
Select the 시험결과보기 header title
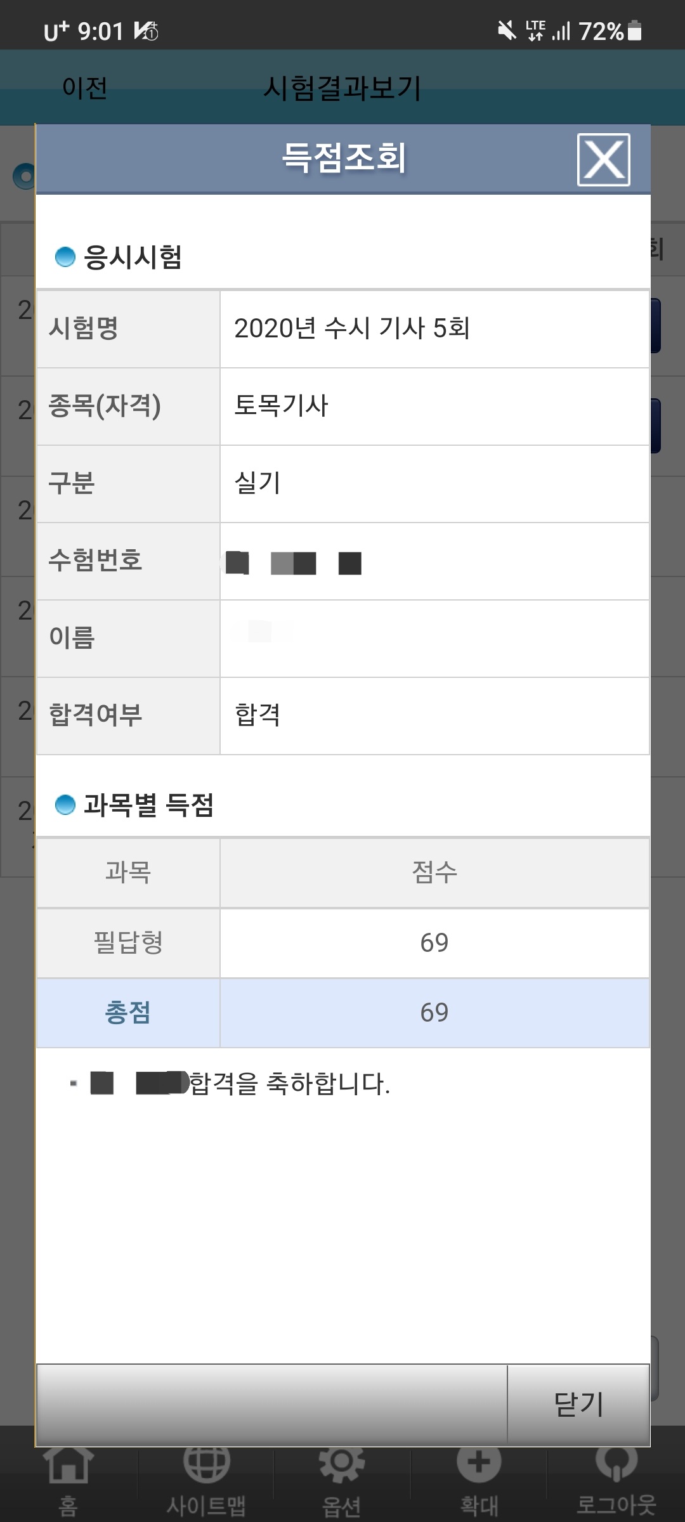tap(342, 88)
